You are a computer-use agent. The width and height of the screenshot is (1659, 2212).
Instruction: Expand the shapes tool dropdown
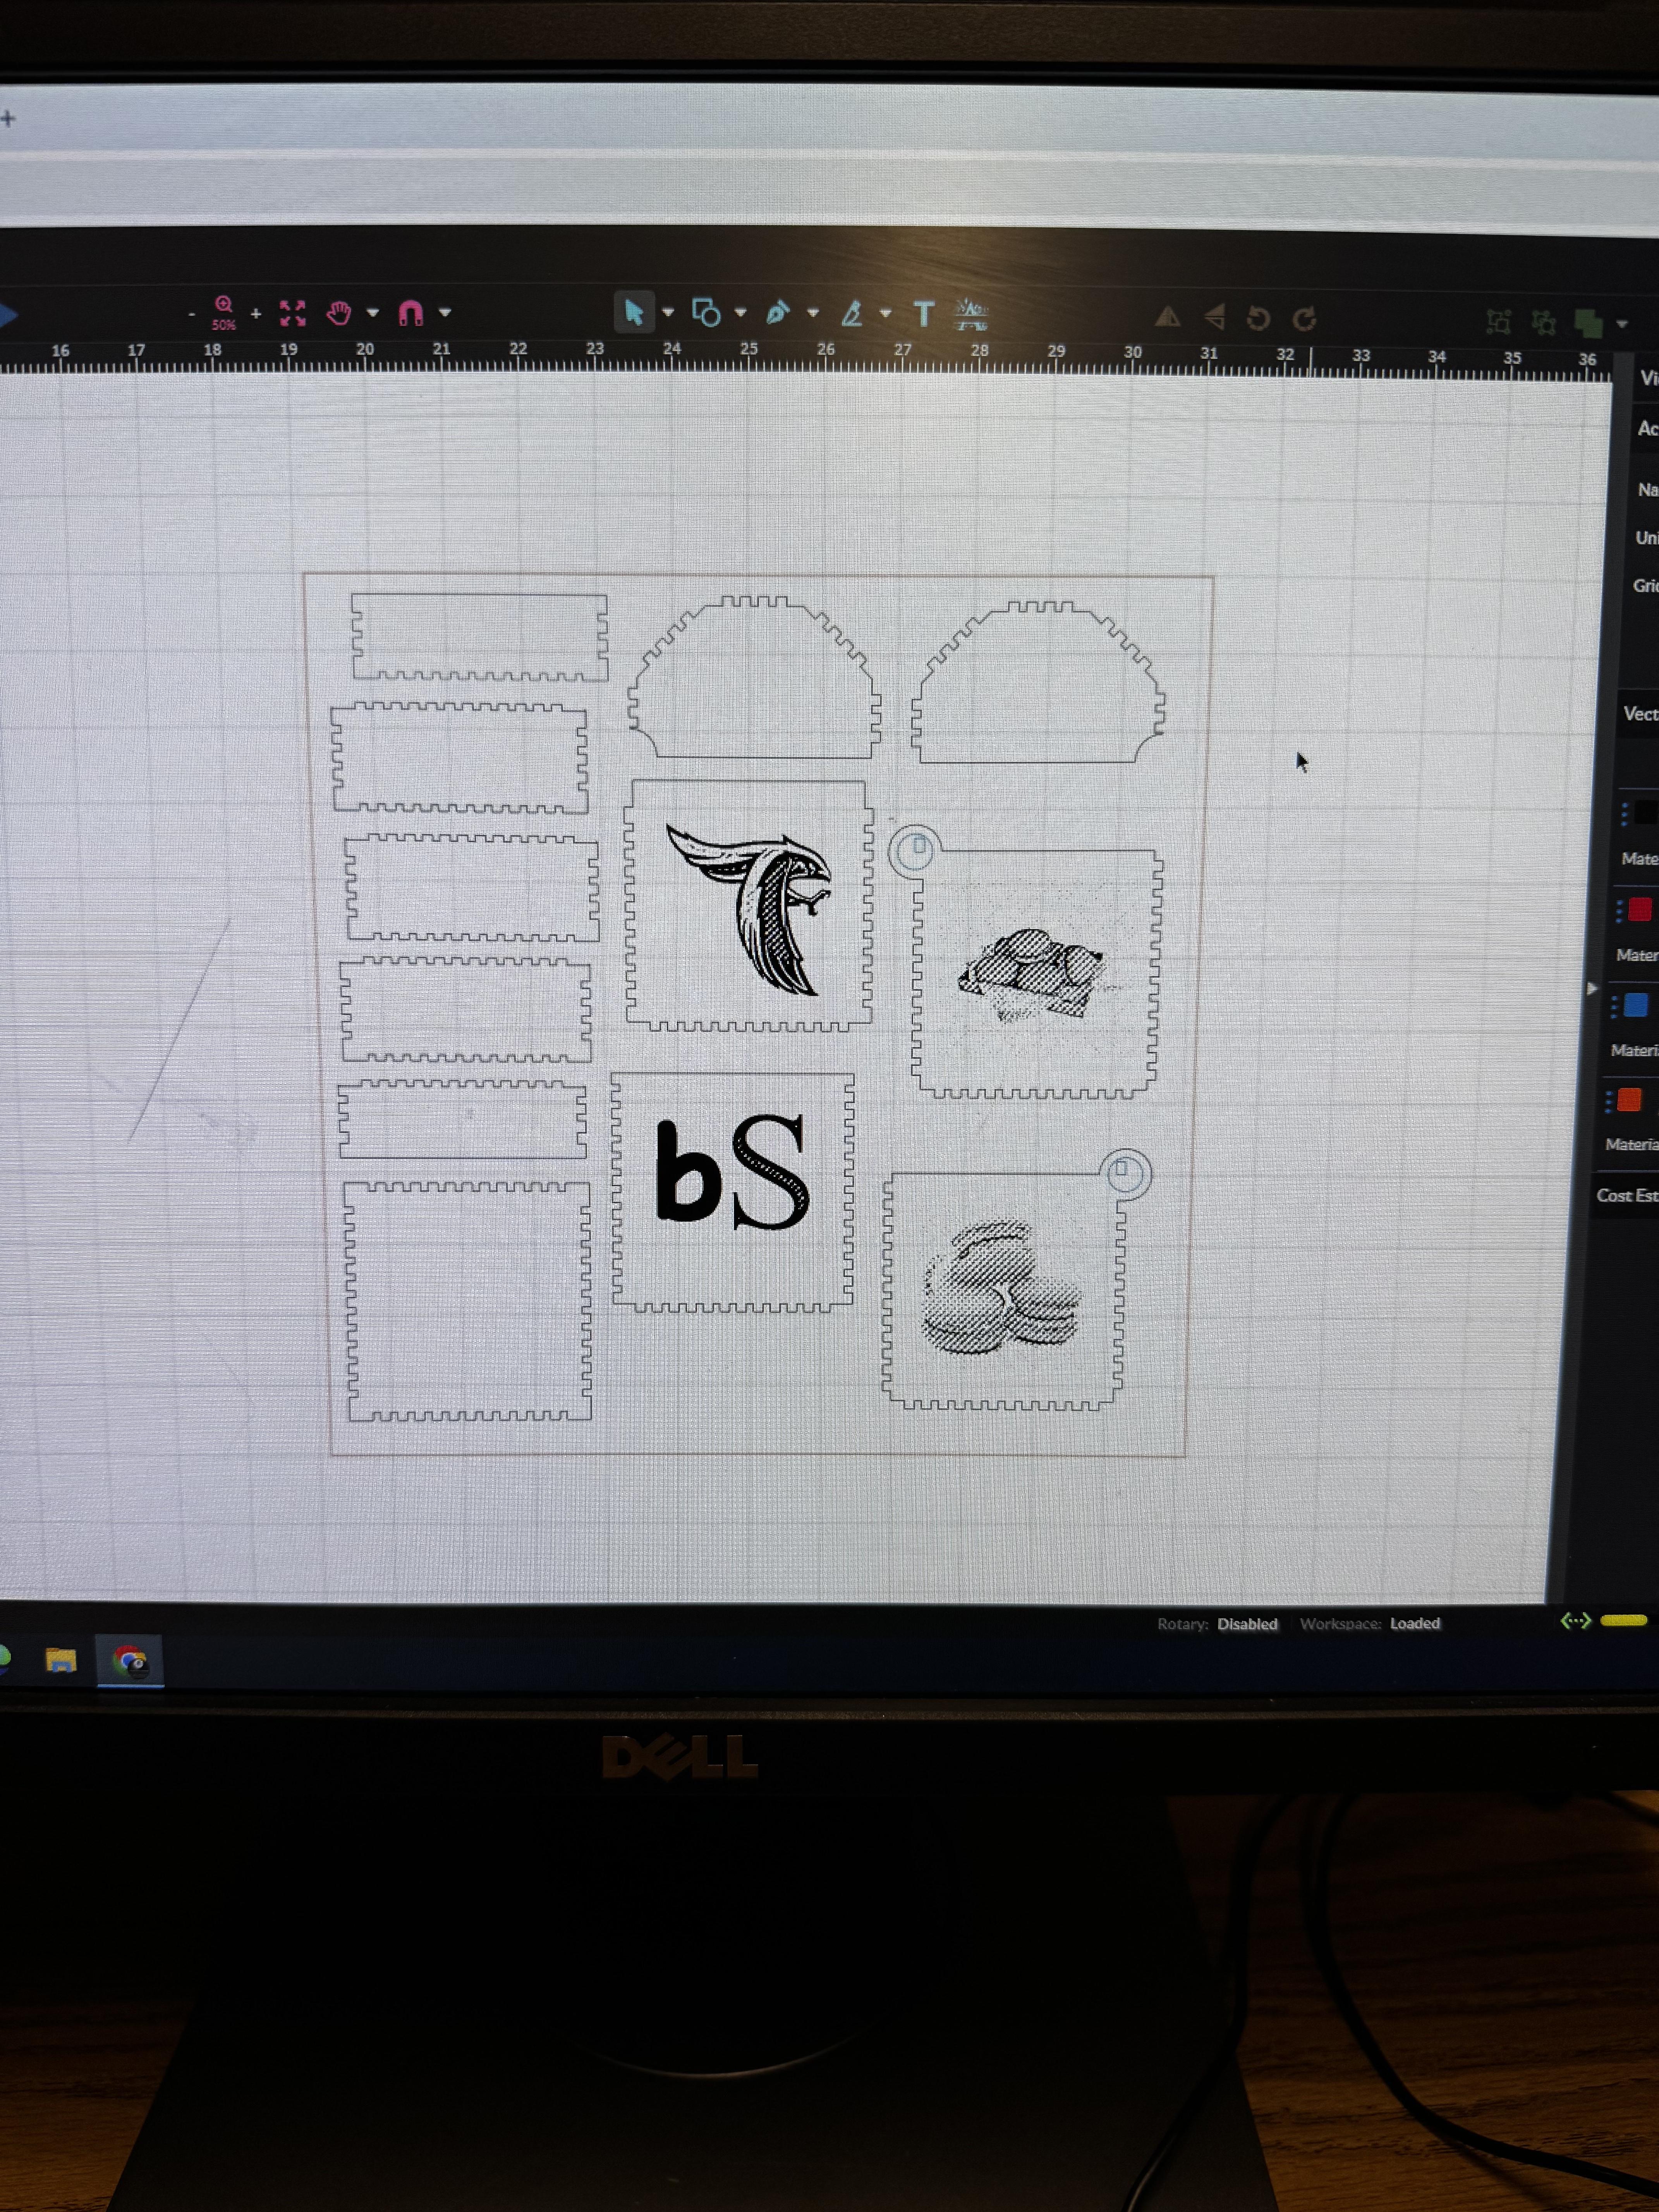(x=741, y=312)
